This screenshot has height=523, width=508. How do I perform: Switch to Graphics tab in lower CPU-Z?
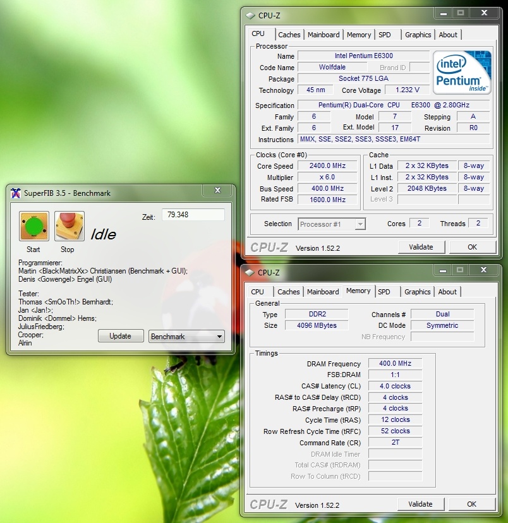coord(417,292)
